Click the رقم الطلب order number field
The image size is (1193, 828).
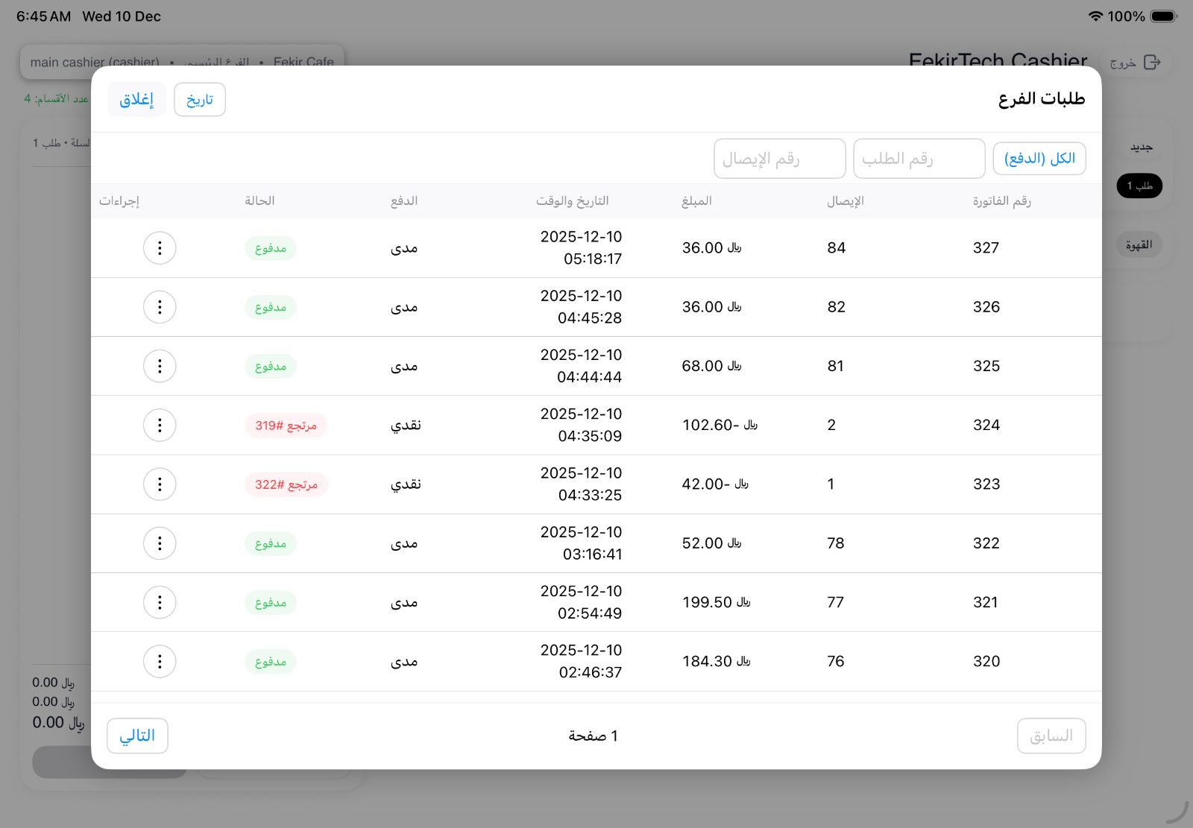coord(919,158)
